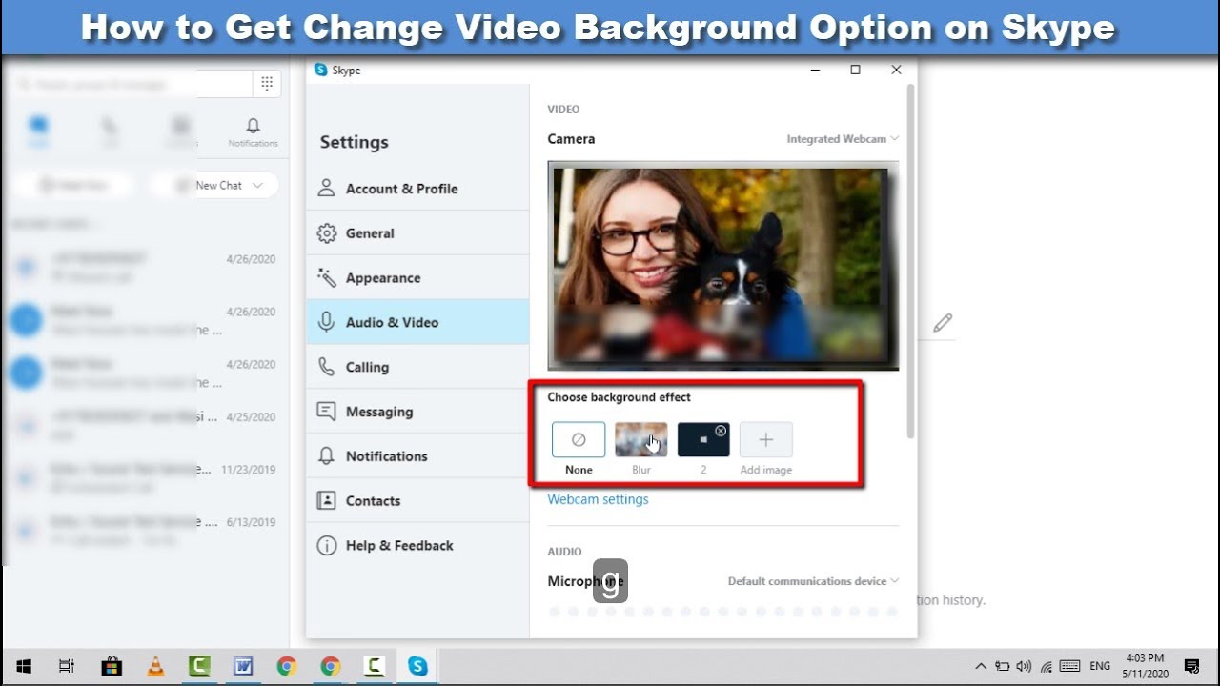This screenshot has width=1220, height=686.
Task: Show hidden system tray icons
Action: 981,667
